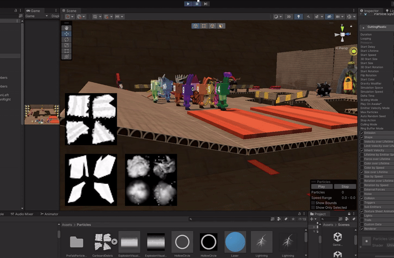Select the Rect transform tool
The image size is (394, 258).
point(66,51)
